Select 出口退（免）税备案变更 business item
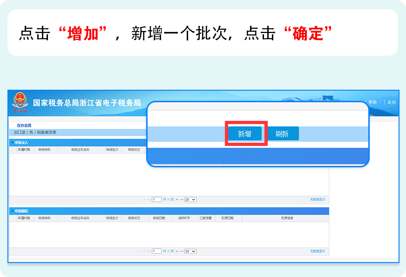 [x=35, y=132]
